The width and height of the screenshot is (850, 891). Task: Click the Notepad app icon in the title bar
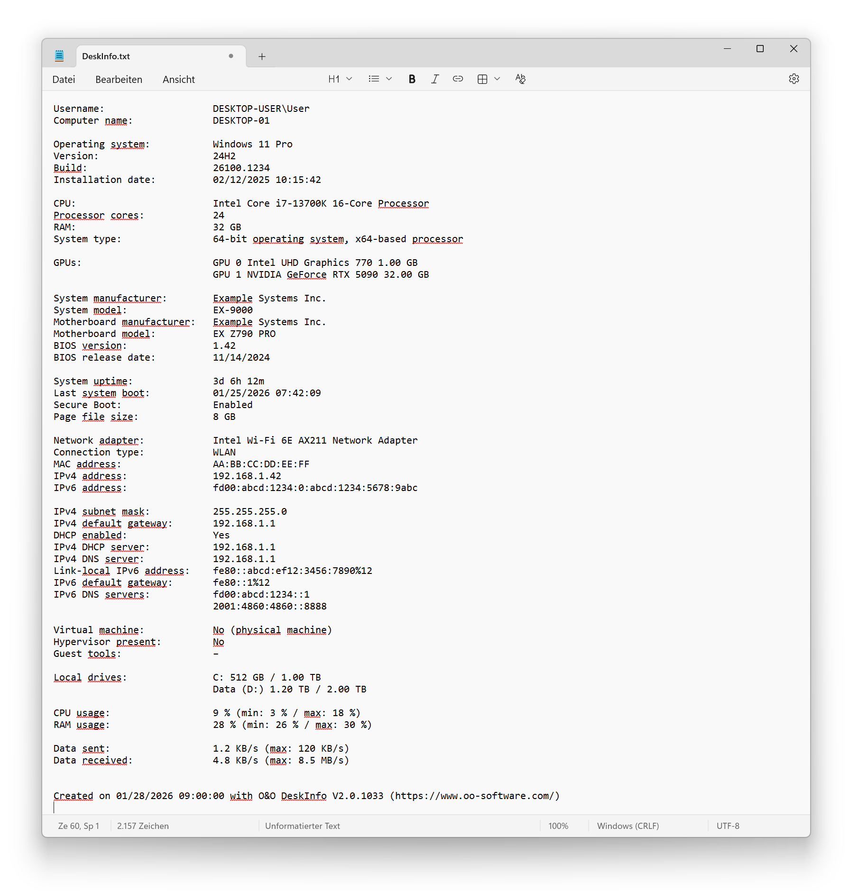pos(59,56)
